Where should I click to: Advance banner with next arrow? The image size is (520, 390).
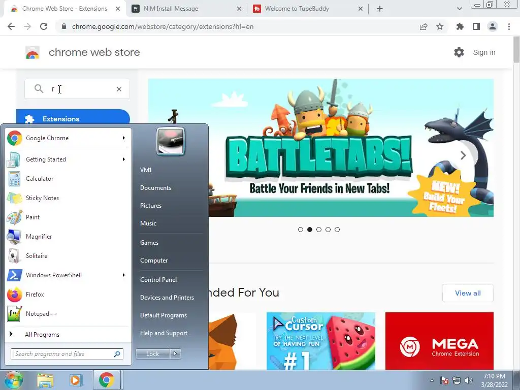pos(463,155)
